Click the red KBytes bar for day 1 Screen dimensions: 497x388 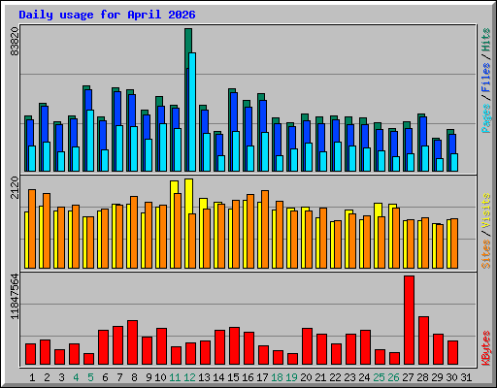30,354
